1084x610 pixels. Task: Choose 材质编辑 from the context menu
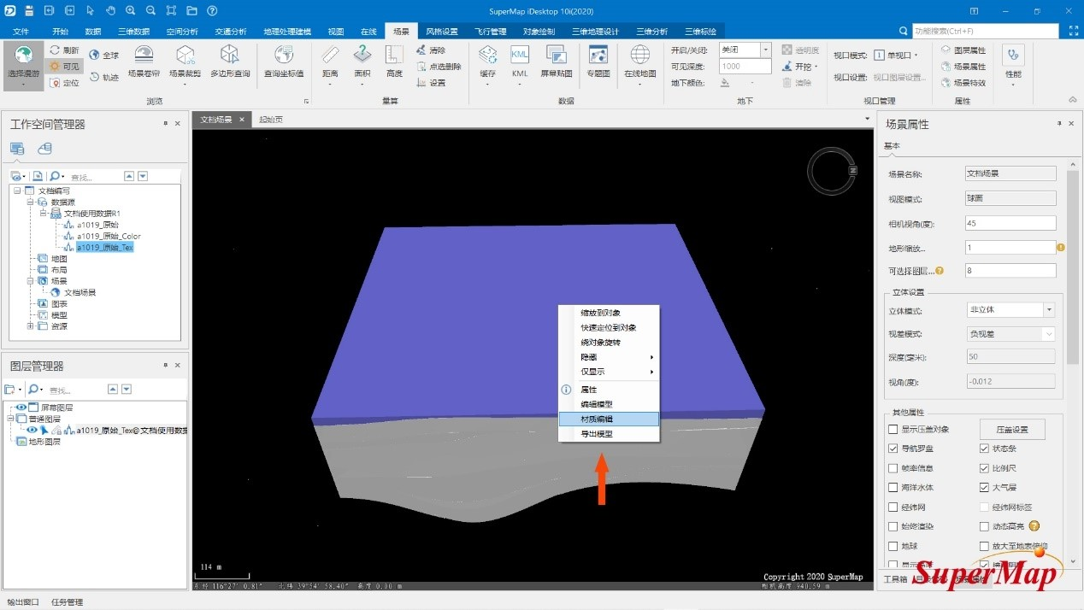point(608,419)
